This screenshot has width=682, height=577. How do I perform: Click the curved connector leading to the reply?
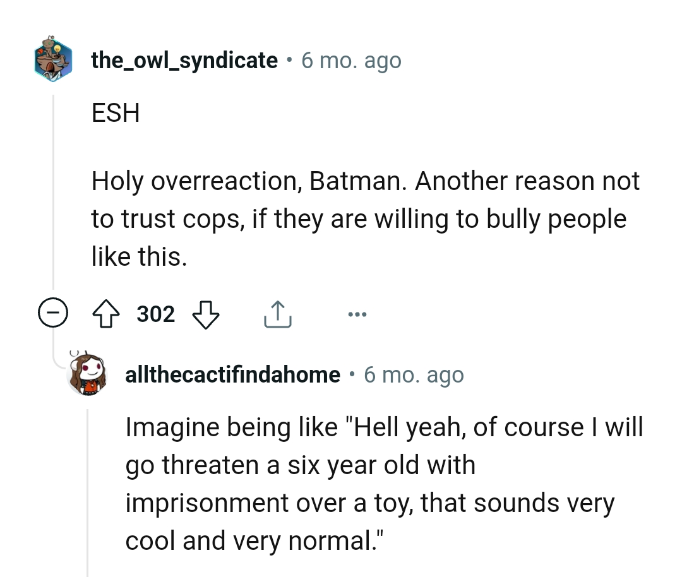(x=61, y=361)
